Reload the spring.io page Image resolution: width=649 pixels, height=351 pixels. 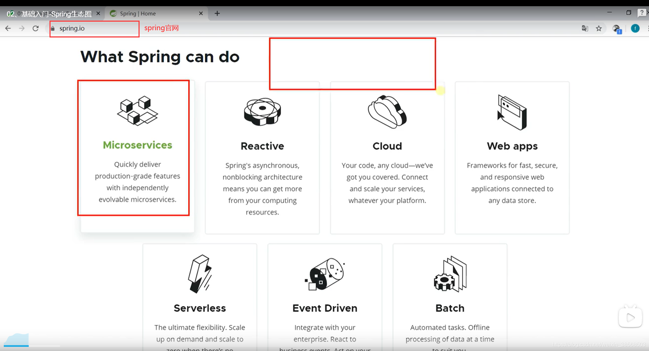35,28
